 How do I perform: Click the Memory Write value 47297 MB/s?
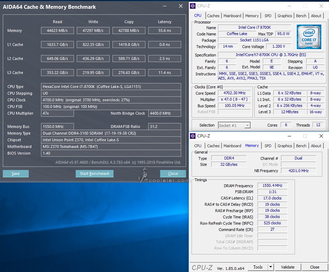click(93, 30)
